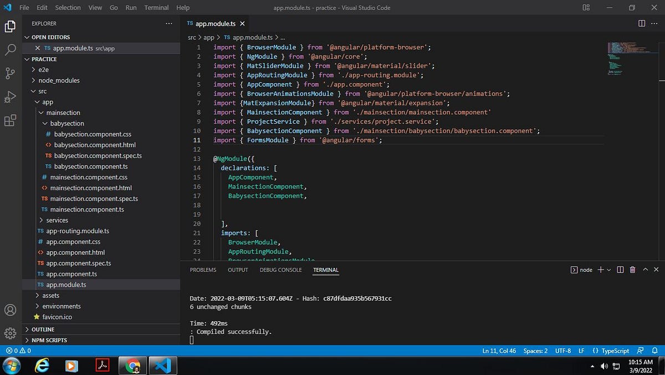Open the Edit menu

click(43, 8)
